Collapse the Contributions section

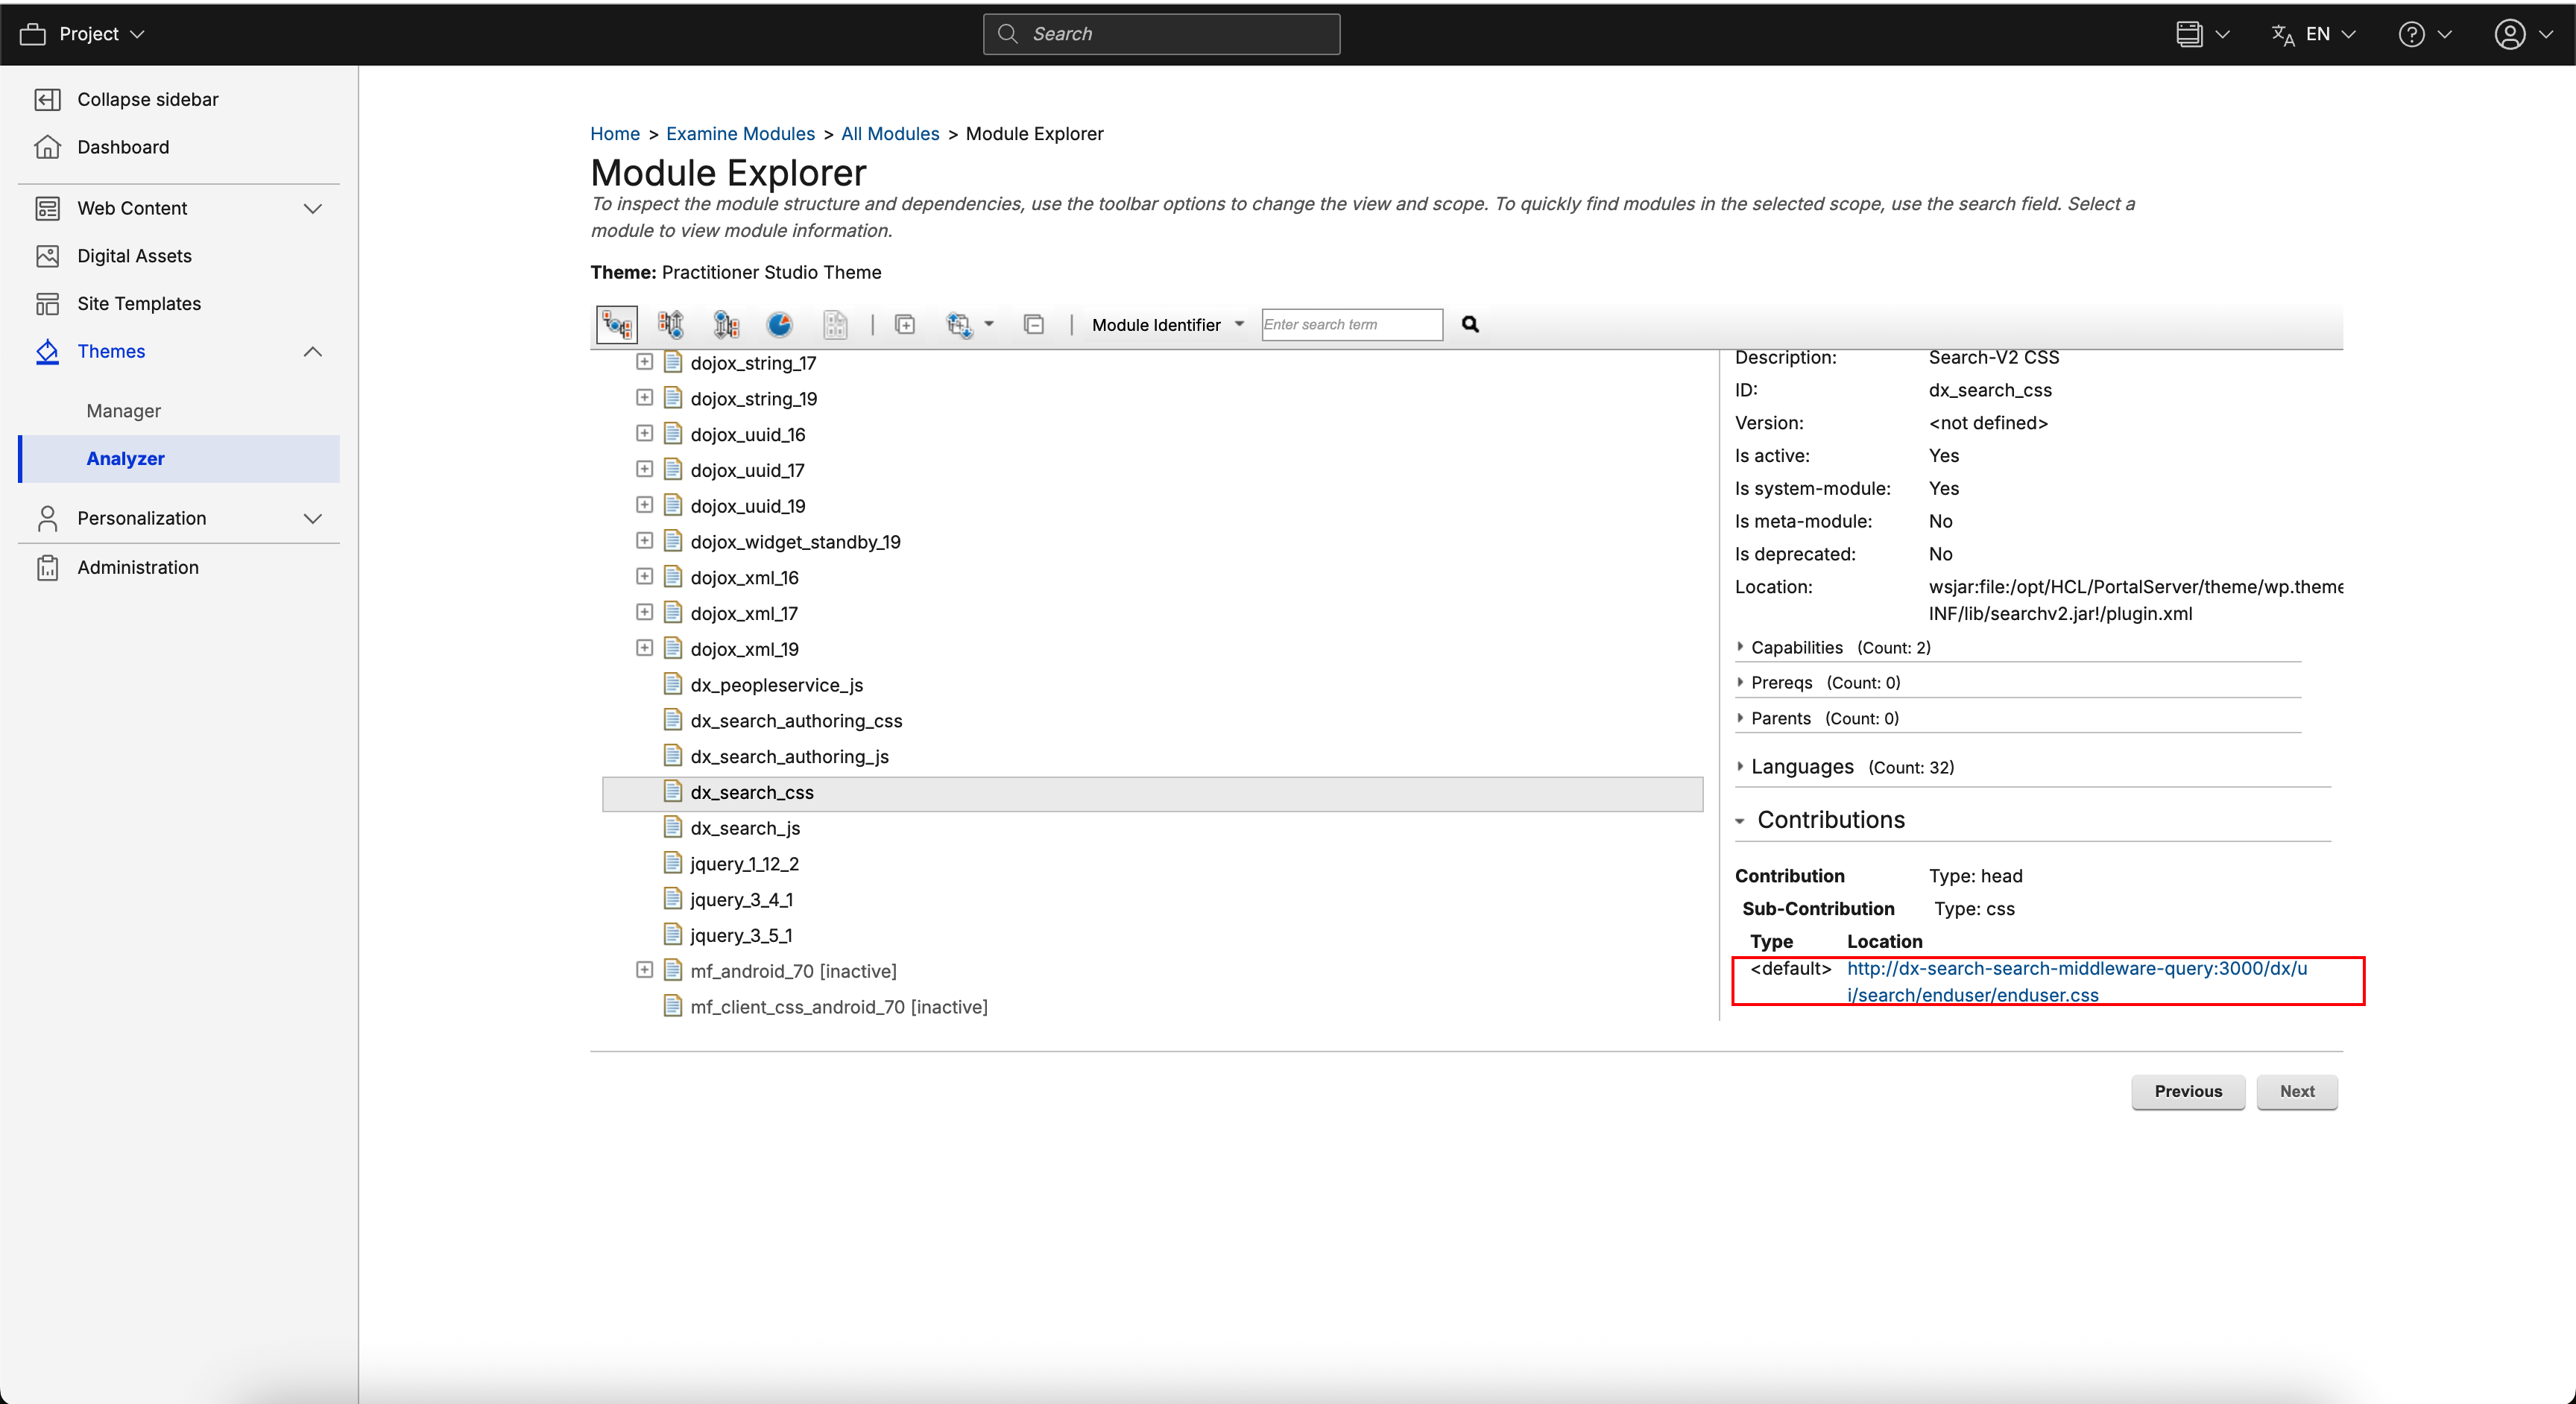tap(1830, 820)
